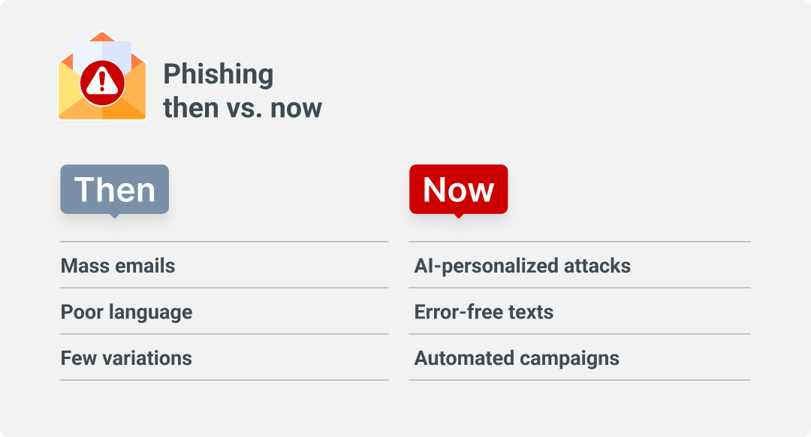Open the "AI-personalized attacks" entry
The height and width of the screenshot is (437, 811).
(x=522, y=266)
